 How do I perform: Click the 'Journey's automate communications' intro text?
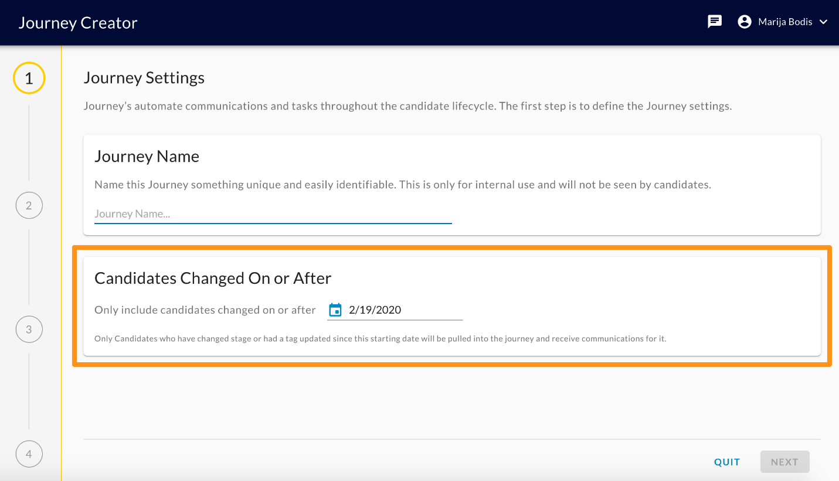pos(407,106)
